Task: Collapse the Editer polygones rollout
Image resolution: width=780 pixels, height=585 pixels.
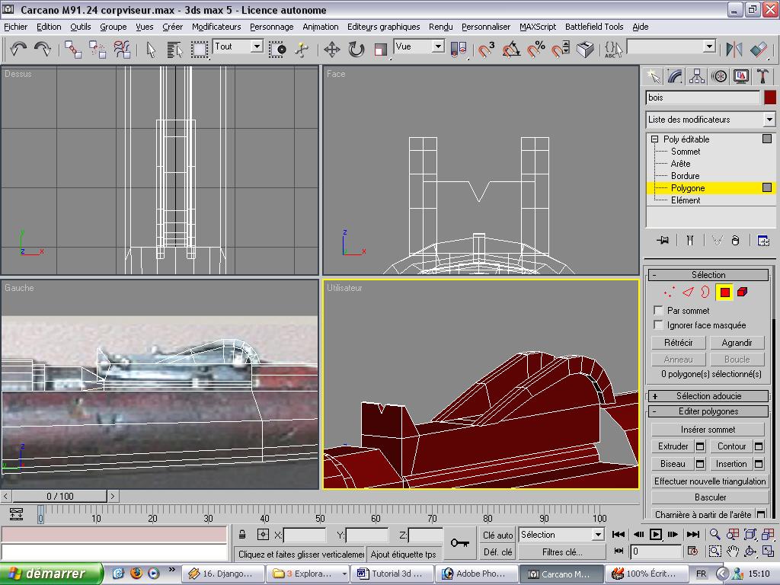Action: 708,411
